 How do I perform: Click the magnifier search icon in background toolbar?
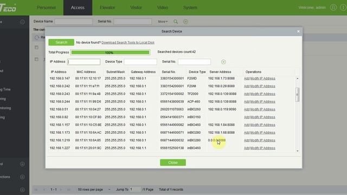click(x=176, y=22)
